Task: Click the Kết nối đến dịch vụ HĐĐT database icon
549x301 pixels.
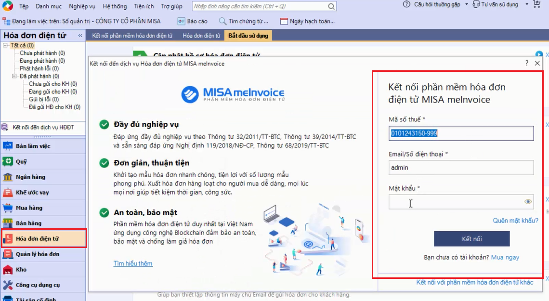Action: [5, 127]
